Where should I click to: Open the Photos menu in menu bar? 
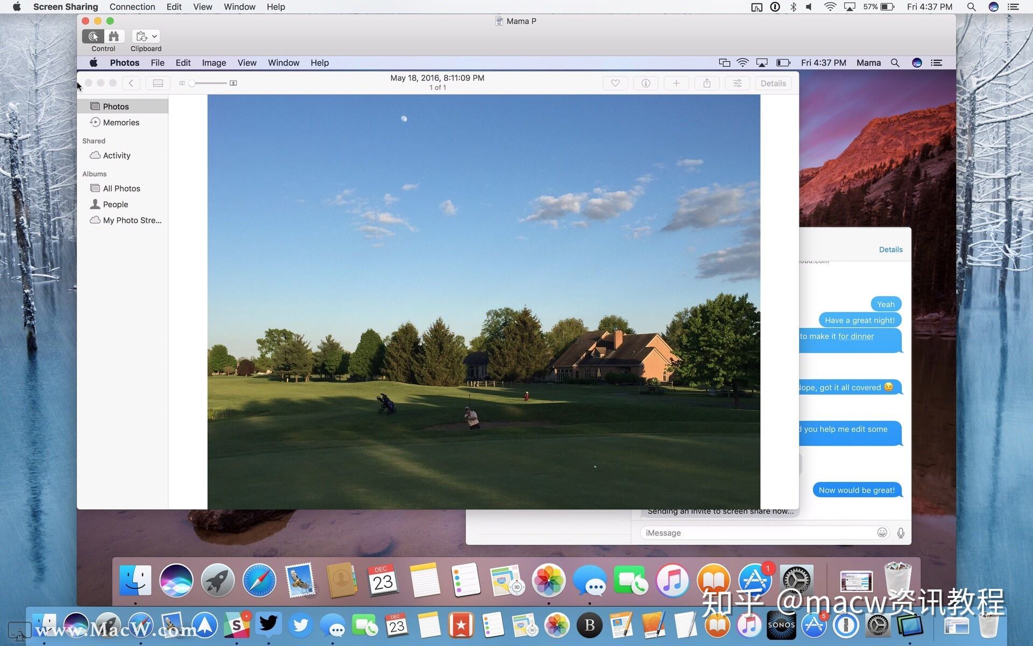pos(124,62)
